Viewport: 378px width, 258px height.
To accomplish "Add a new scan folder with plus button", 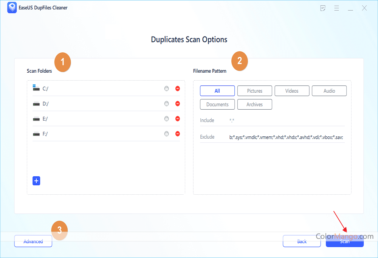I will (36, 181).
